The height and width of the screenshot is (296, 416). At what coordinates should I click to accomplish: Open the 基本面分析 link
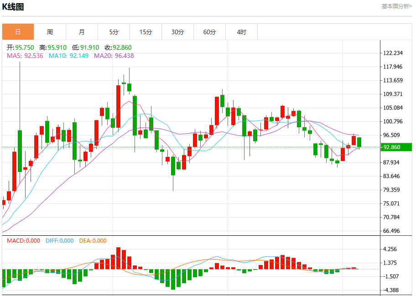click(397, 6)
